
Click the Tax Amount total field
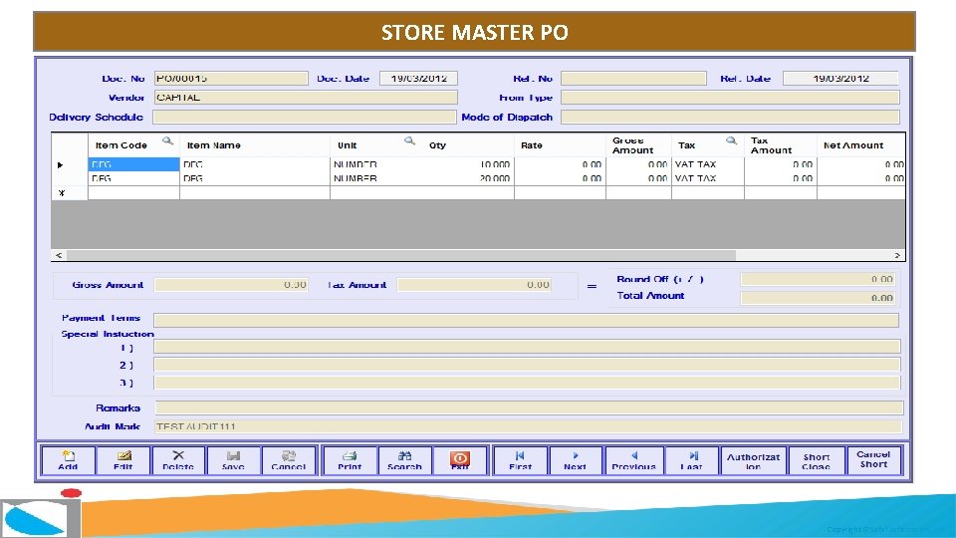[x=474, y=285]
